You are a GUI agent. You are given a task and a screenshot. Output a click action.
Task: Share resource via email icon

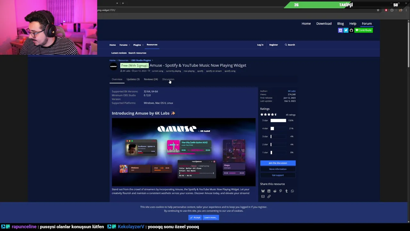(263, 196)
